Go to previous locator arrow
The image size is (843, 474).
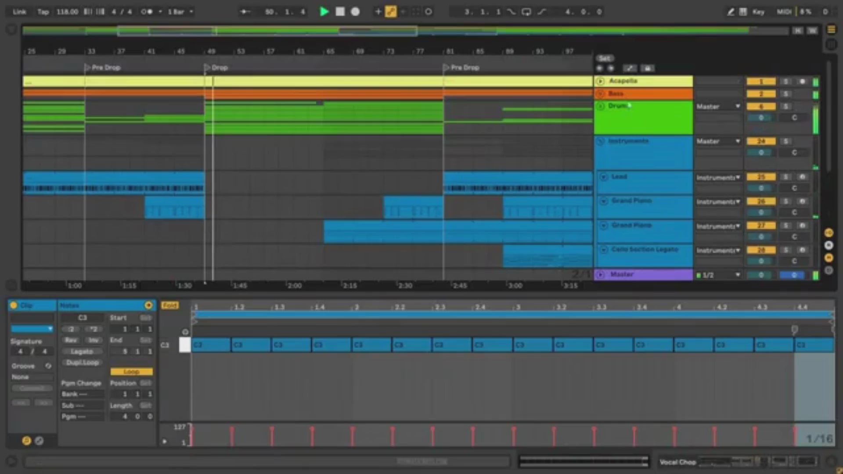599,68
